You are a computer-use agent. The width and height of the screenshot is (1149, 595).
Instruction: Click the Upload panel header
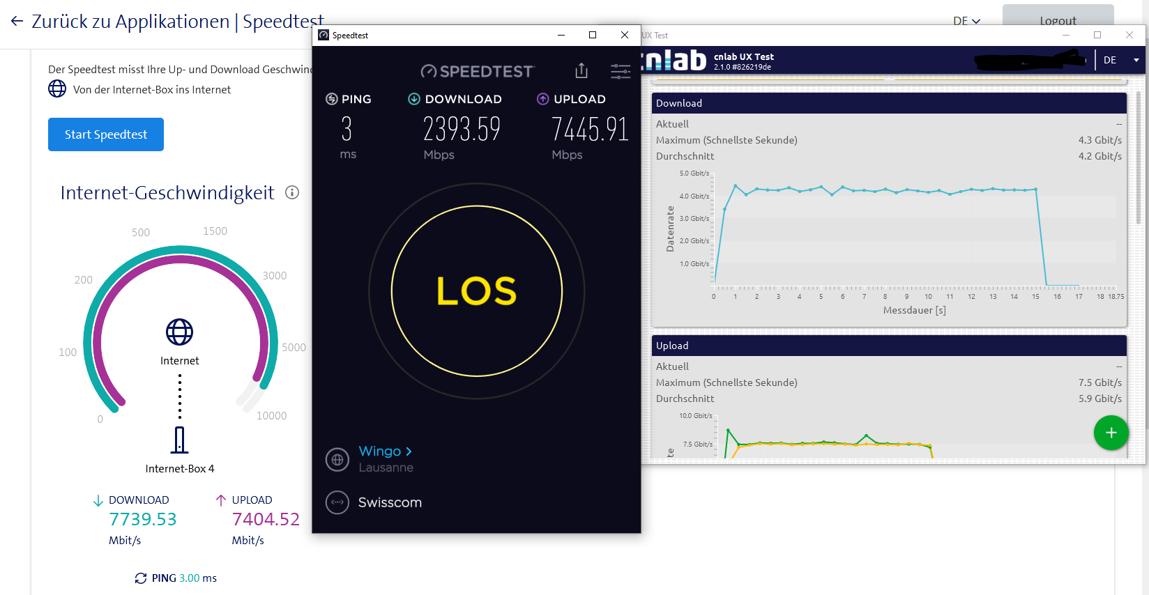point(889,346)
